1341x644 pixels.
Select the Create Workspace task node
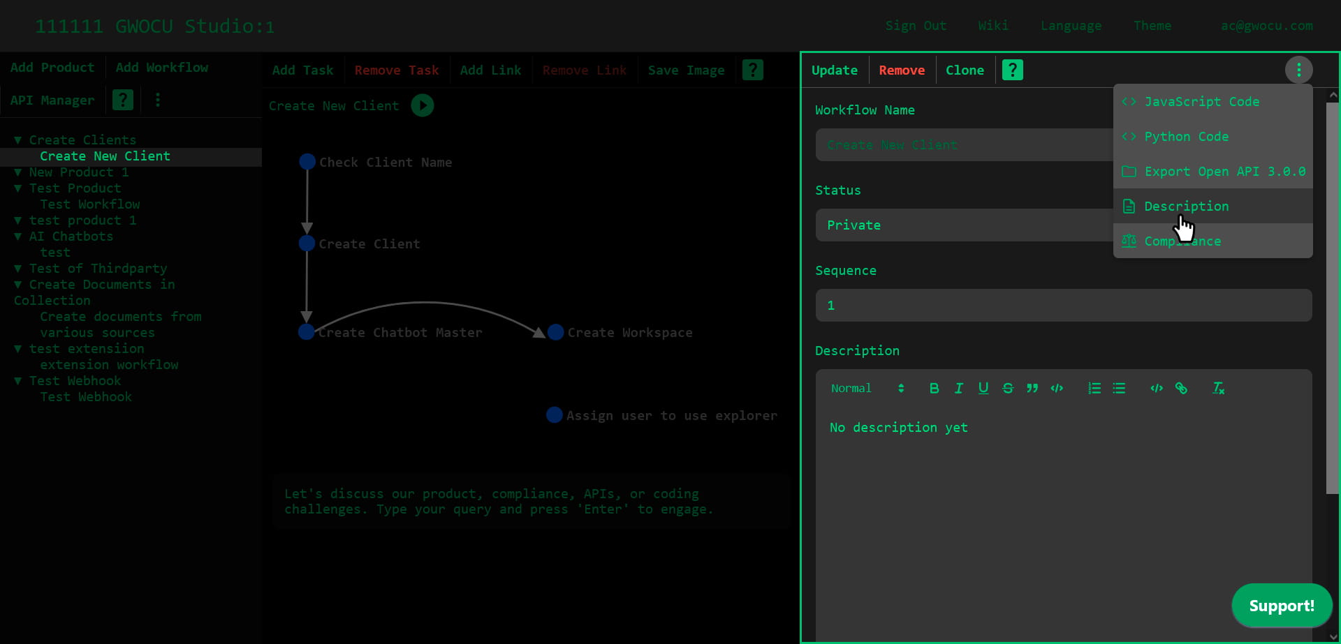coord(555,332)
